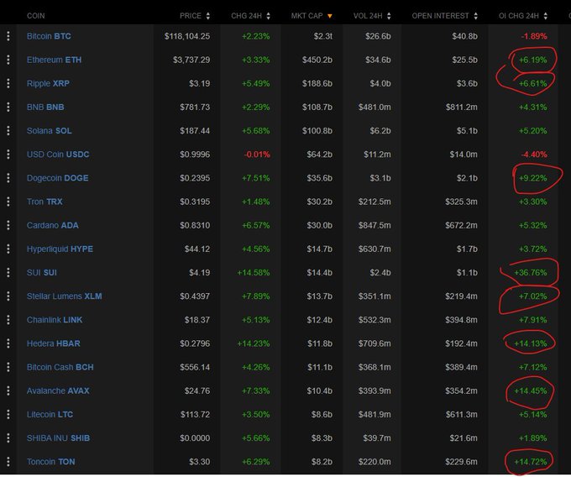Open the Toncoin TON coin link

50,462
